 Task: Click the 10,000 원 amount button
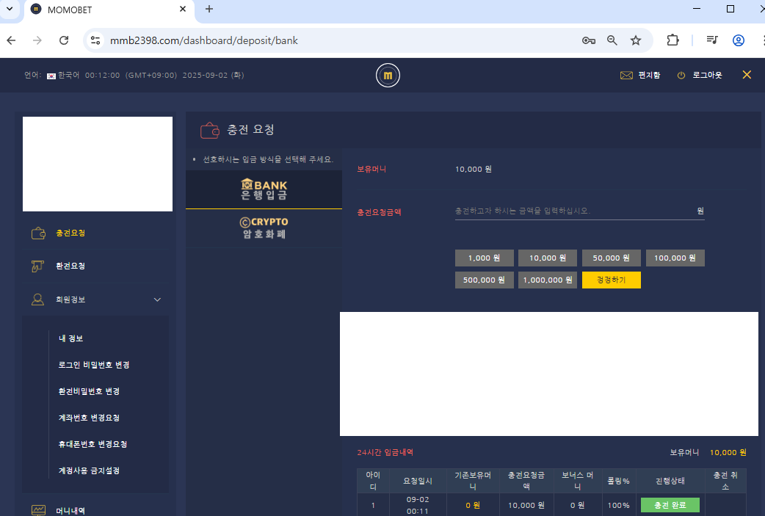[x=548, y=258]
